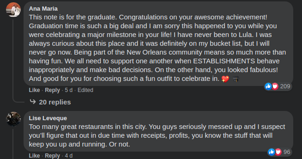The image size is (302, 159).
Task: Open the 209 reaction count list
Action: click(285, 86)
